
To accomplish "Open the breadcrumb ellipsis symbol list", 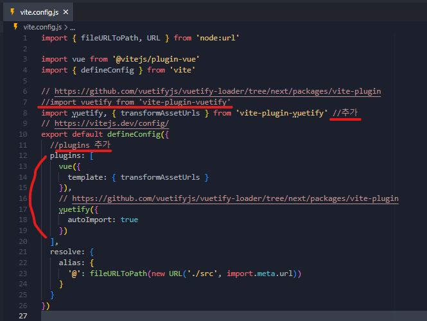I will click(73, 28).
